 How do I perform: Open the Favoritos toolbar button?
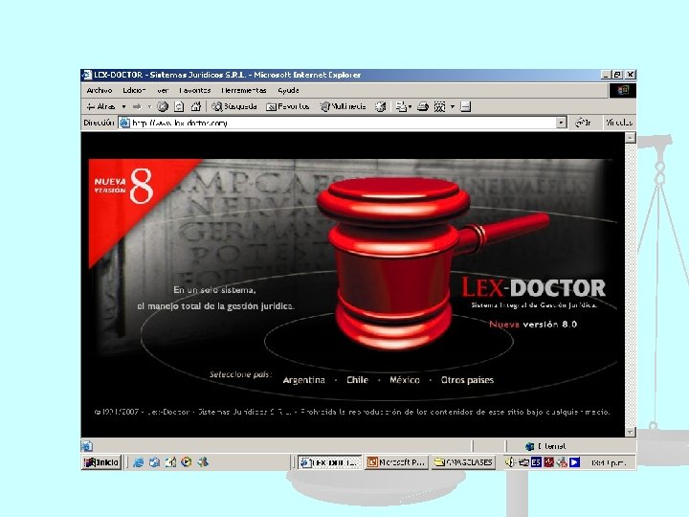[x=288, y=106]
